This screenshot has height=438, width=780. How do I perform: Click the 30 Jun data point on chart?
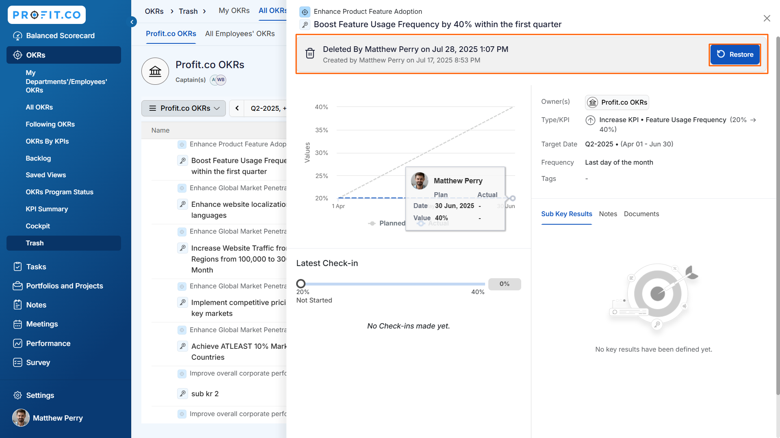[x=513, y=198]
